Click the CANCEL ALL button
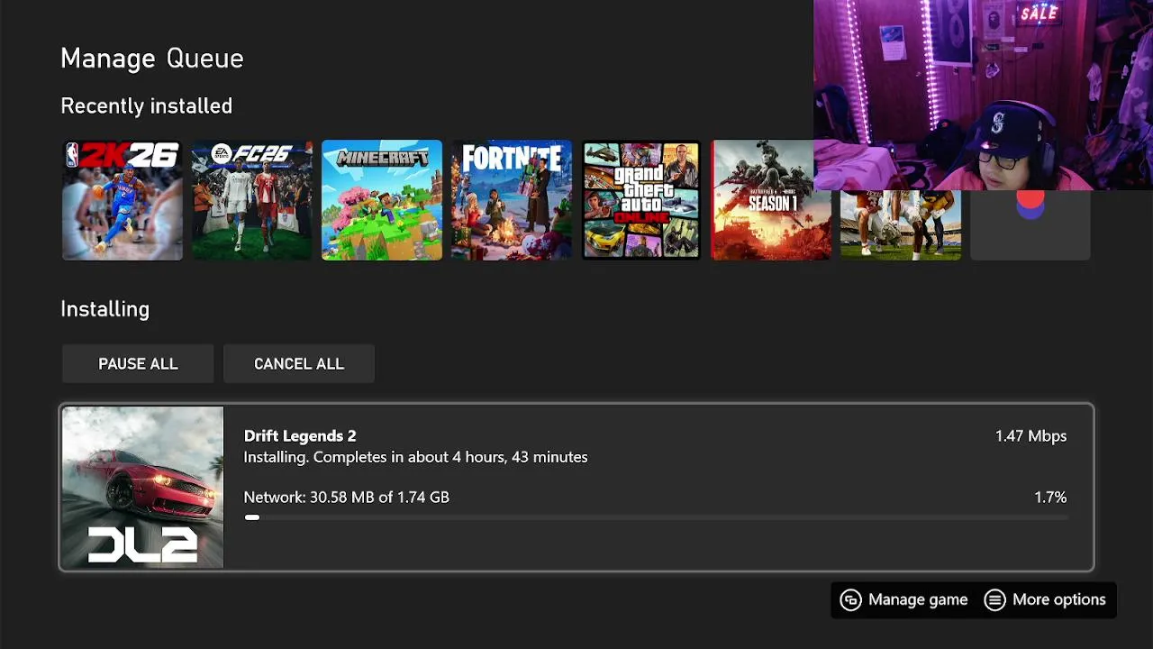 [299, 364]
